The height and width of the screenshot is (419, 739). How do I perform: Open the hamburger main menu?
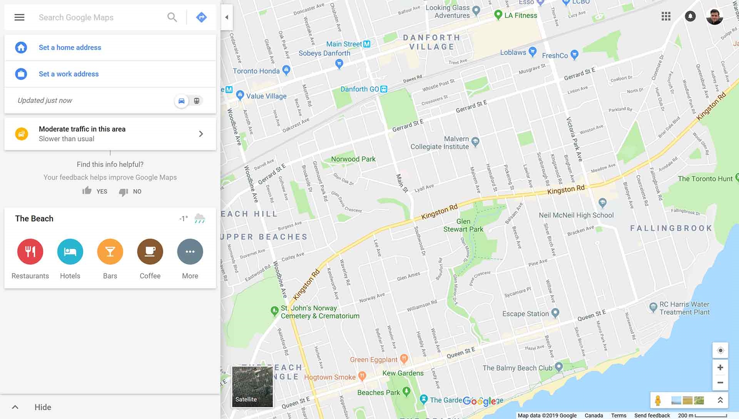pos(19,17)
